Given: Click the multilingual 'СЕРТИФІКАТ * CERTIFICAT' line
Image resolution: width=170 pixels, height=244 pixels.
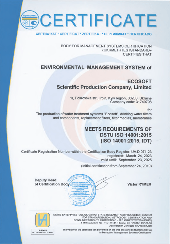Looking at the screenshot, I should 93,34.
